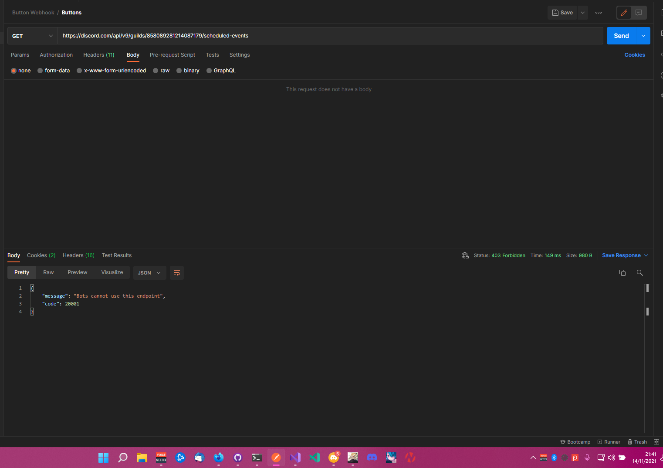Click the Button Webhook breadcrumb
The height and width of the screenshot is (468, 663).
tap(33, 13)
